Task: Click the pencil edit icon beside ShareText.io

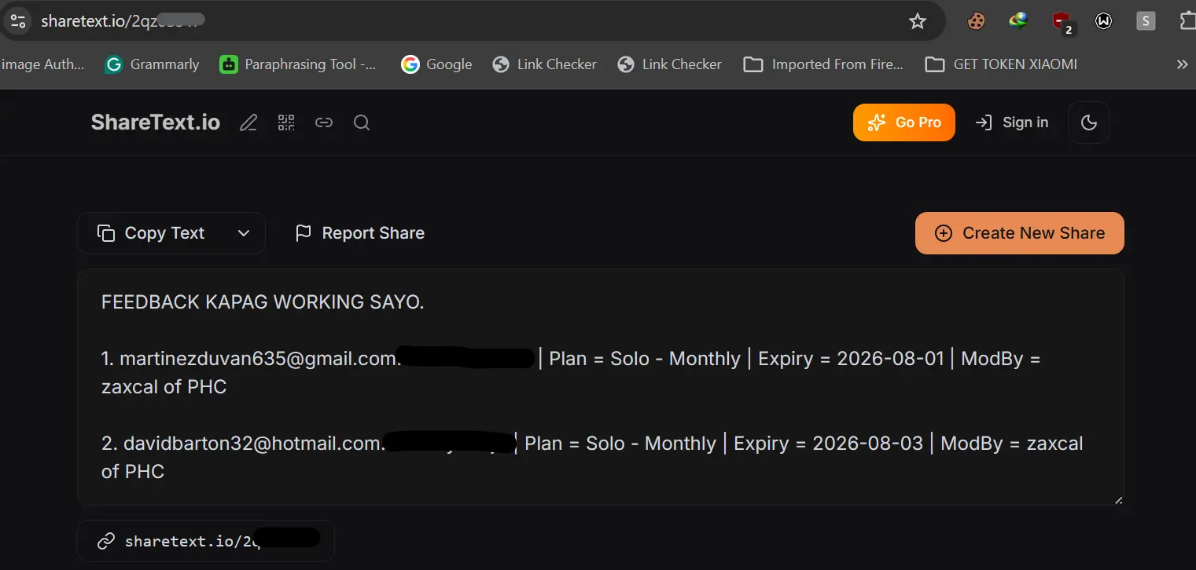Action: tap(248, 123)
